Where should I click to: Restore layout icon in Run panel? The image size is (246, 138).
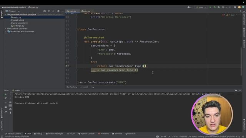click(x=6, y=107)
